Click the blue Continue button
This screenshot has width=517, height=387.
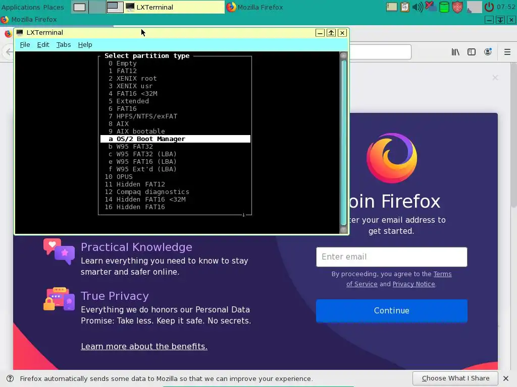[x=391, y=310]
